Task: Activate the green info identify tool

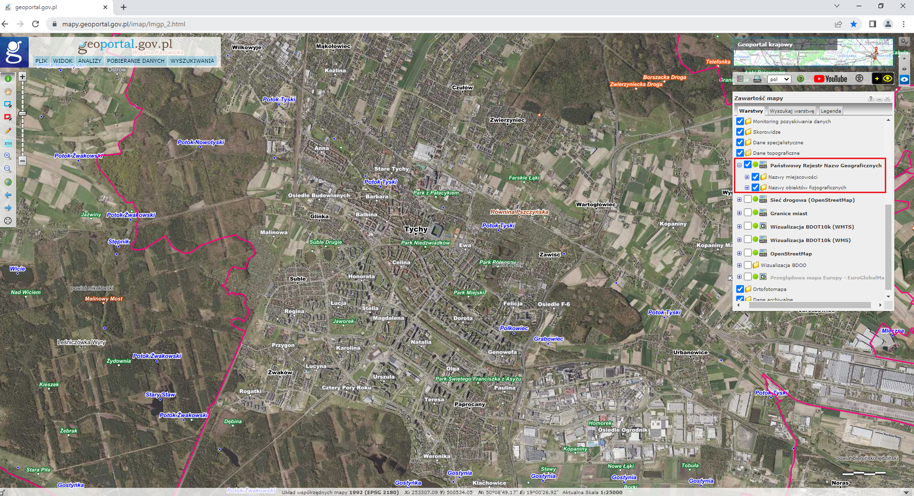Action: [x=8, y=79]
